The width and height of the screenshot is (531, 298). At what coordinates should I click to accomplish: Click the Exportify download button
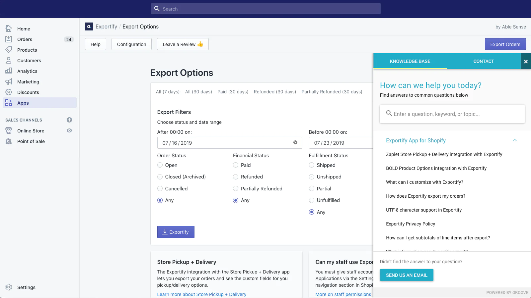(x=176, y=232)
